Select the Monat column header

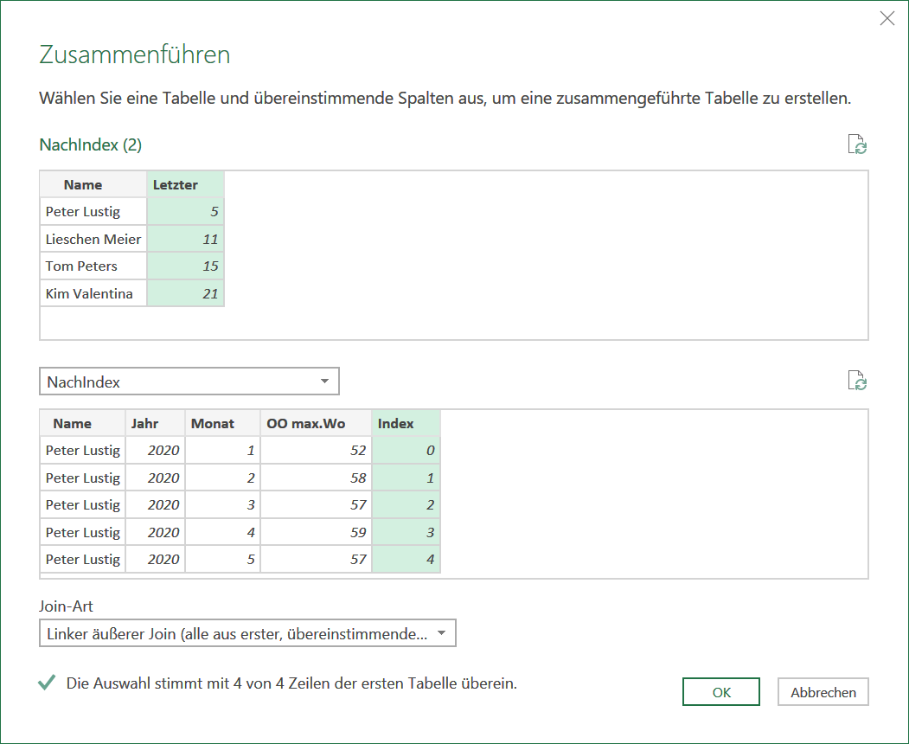(222, 423)
